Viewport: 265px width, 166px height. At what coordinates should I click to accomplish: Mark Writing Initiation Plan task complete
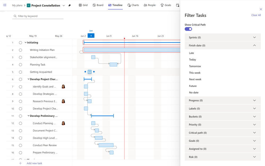(x=20, y=50)
